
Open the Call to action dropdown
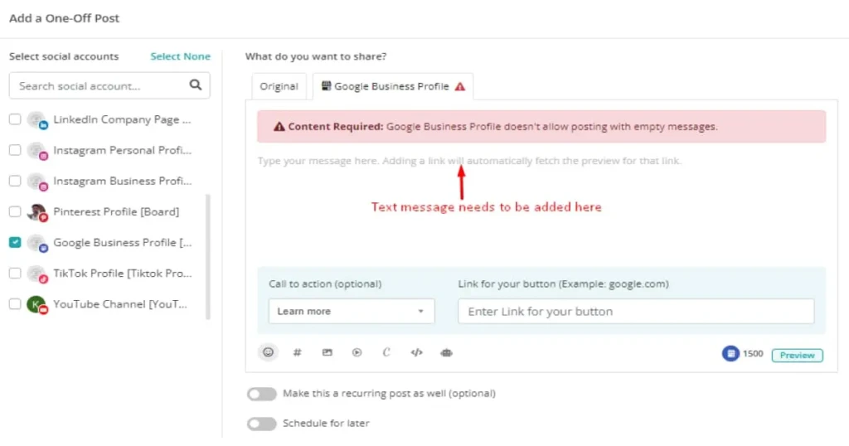tap(351, 311)
